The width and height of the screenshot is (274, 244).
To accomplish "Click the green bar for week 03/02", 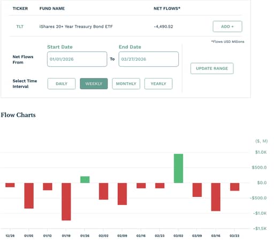I will [x=178, y=168].
